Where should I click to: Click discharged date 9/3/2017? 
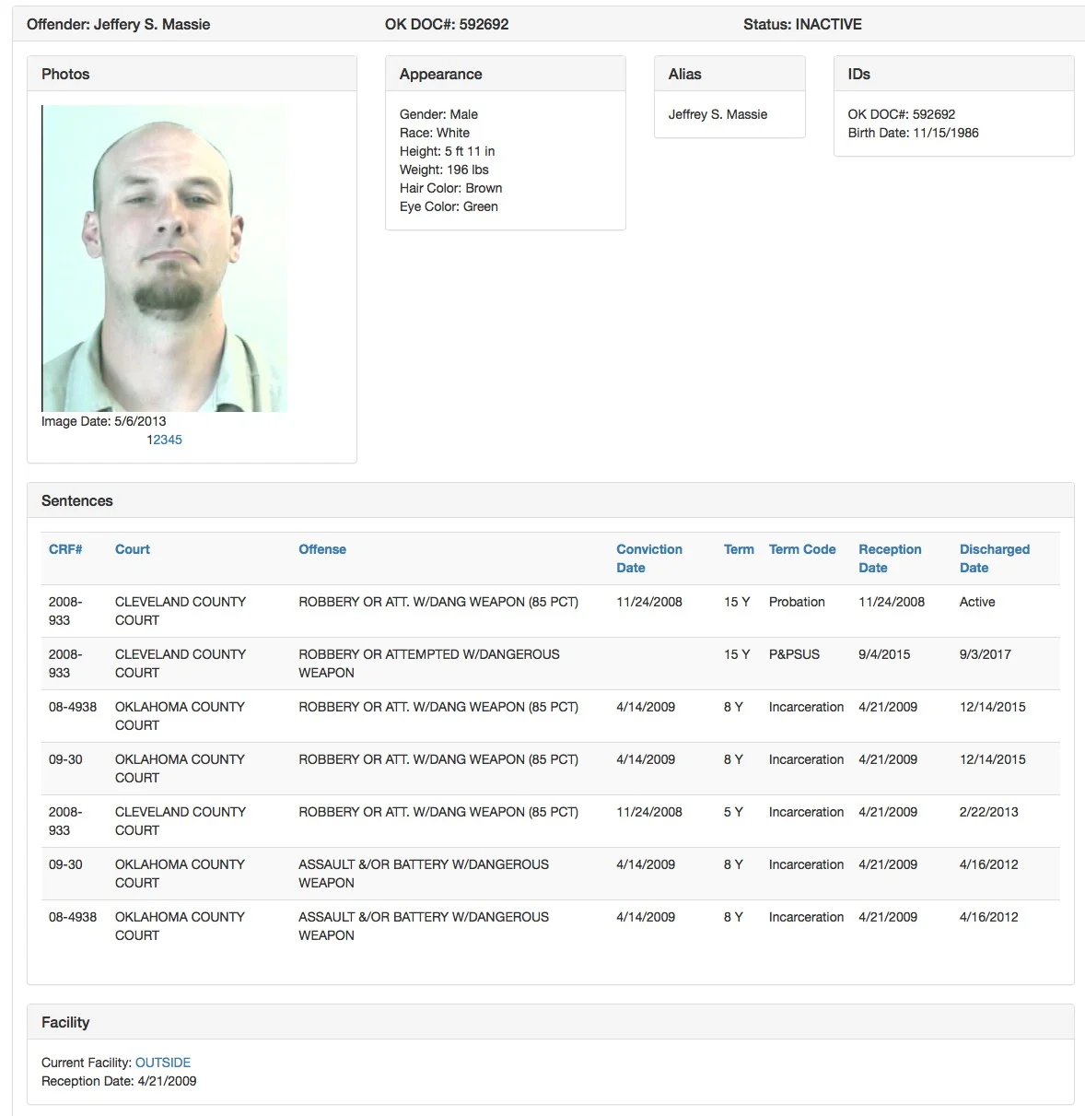[986, 654]
